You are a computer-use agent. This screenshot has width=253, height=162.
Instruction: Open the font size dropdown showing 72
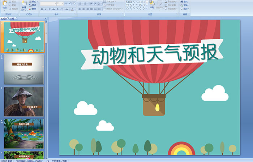[x=62, y=3]
